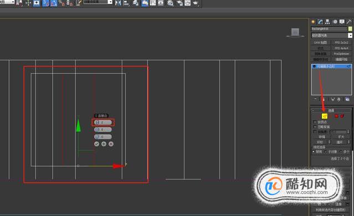Open the Create command panel tab
Image resolution: width=354 pixels, height=216 pixels.
tap(313, 22)
